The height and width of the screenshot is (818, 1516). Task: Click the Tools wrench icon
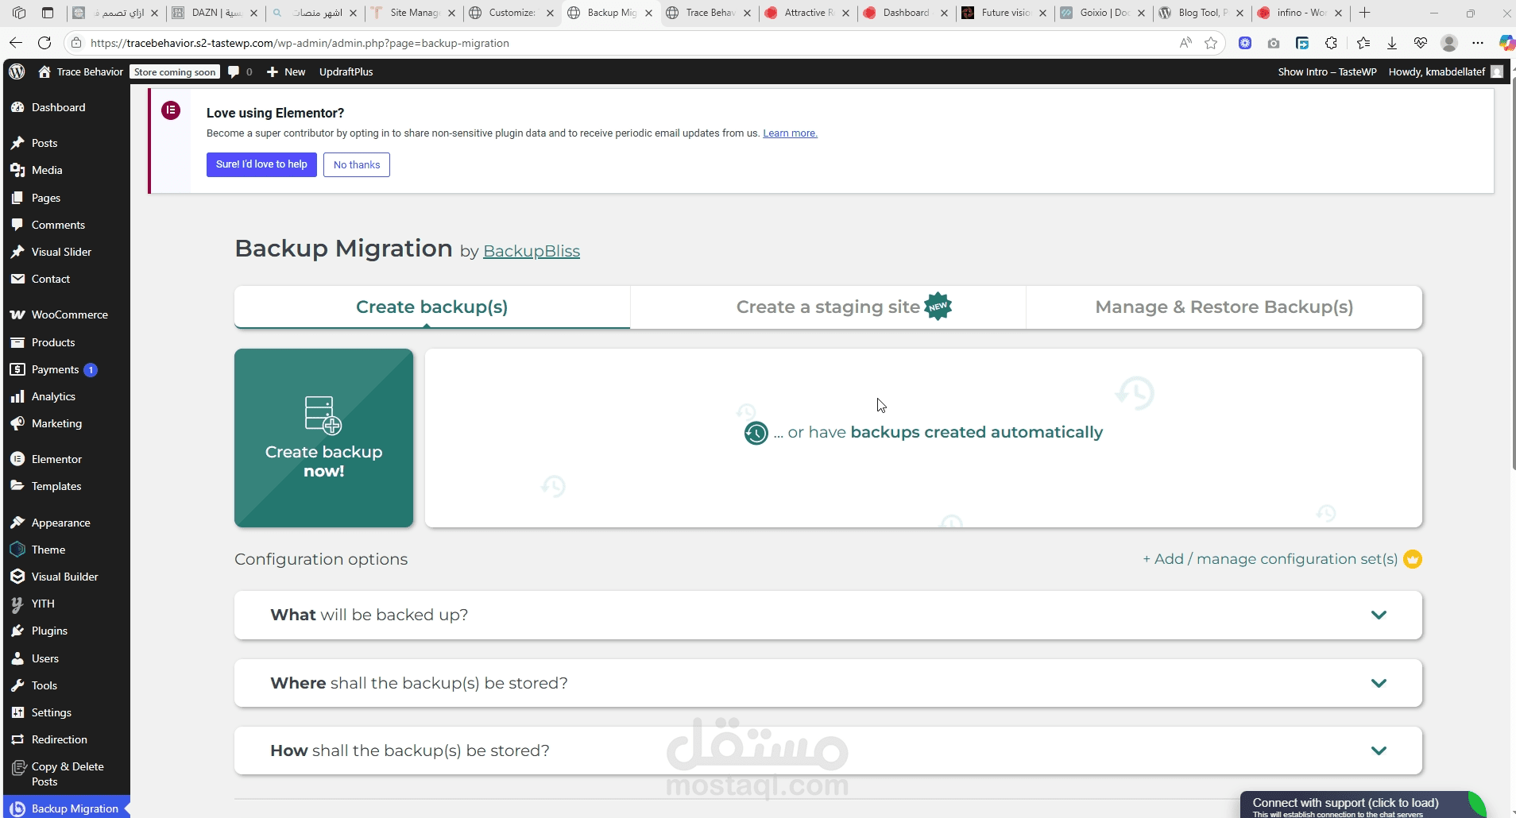[17, 685]
